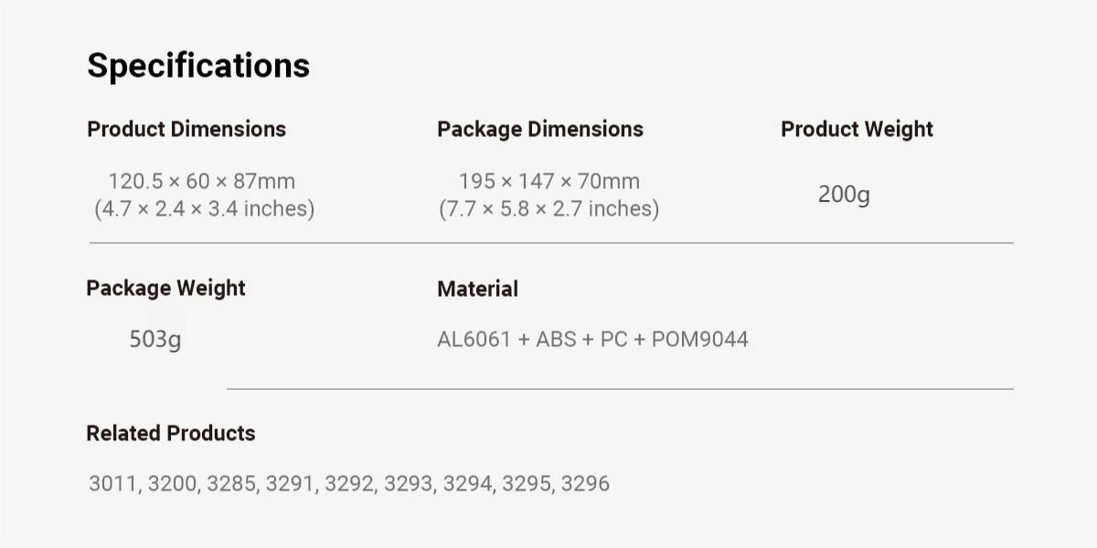Click the 195 × 147 × 70mm value

[548, 182]
